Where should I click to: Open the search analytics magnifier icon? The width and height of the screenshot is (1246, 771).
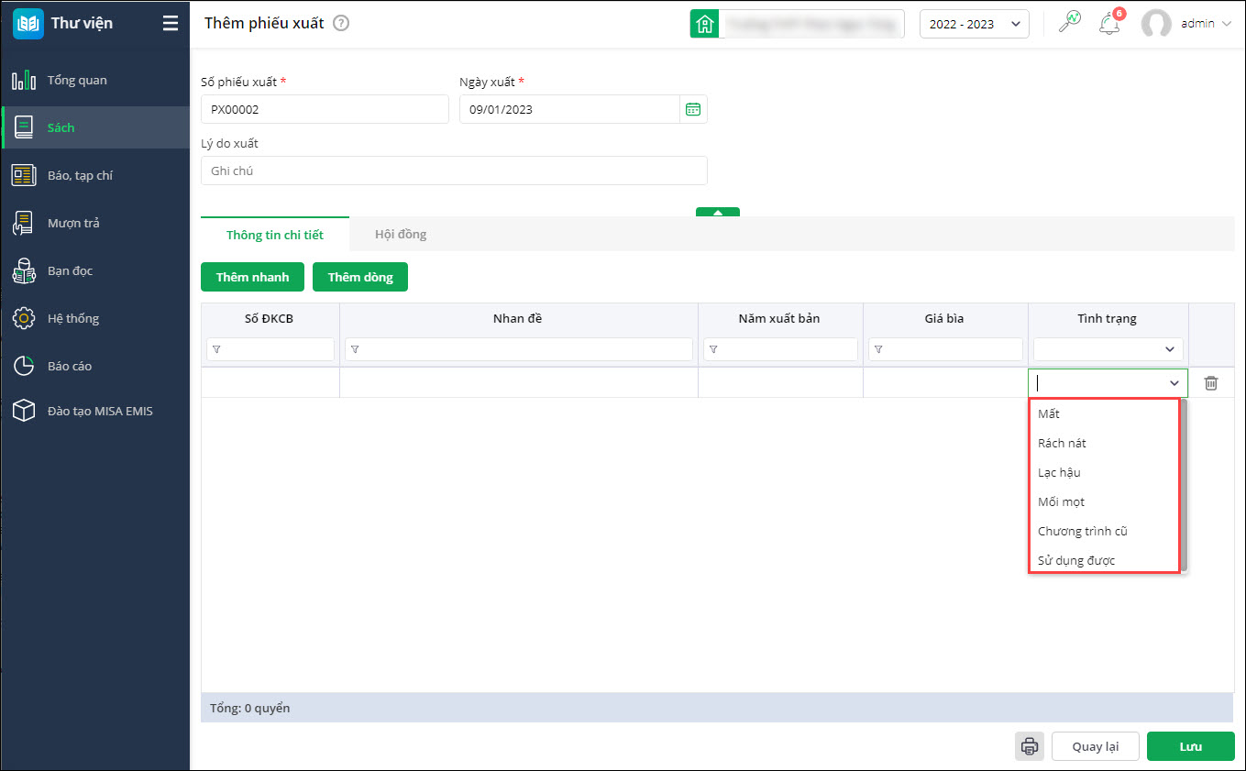(x=1069, y=23)
